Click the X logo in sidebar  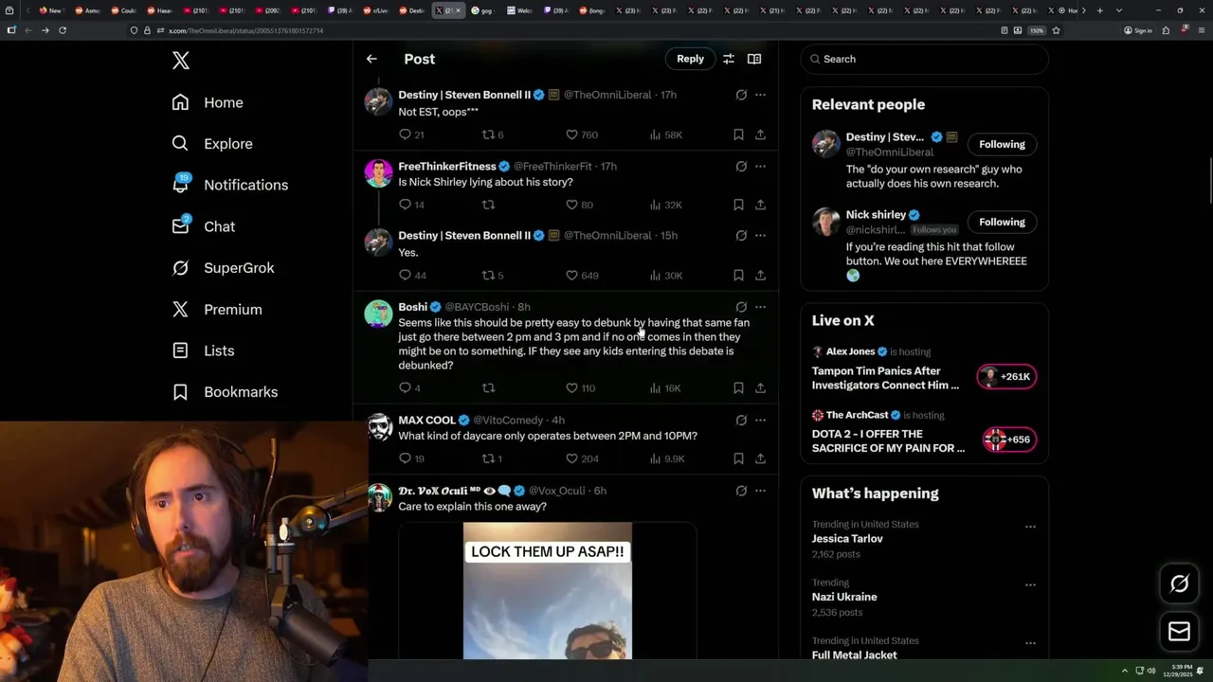(x=181, y=61)
